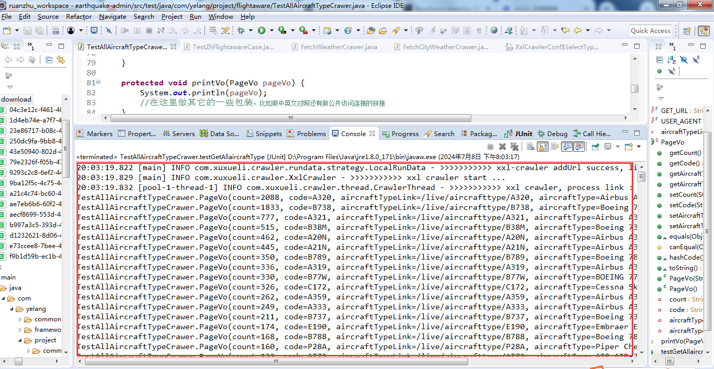The height and width of the screenshot is (369, 714).
Task: Open the Refactor menu
Action: pos(79,17)
